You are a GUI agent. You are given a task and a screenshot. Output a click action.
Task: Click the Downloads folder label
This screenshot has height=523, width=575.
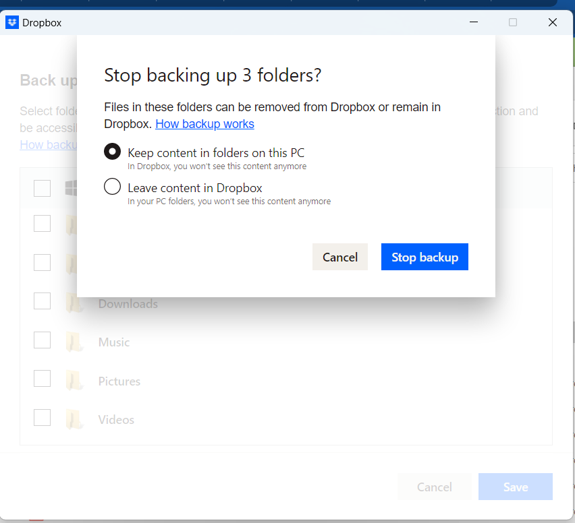pos(128,303)
